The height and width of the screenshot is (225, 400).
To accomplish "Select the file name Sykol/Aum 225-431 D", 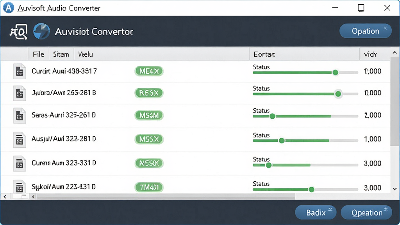I will (64, 187).
